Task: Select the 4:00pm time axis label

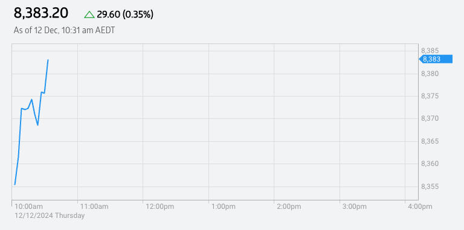Action: (x=420, y=206)
